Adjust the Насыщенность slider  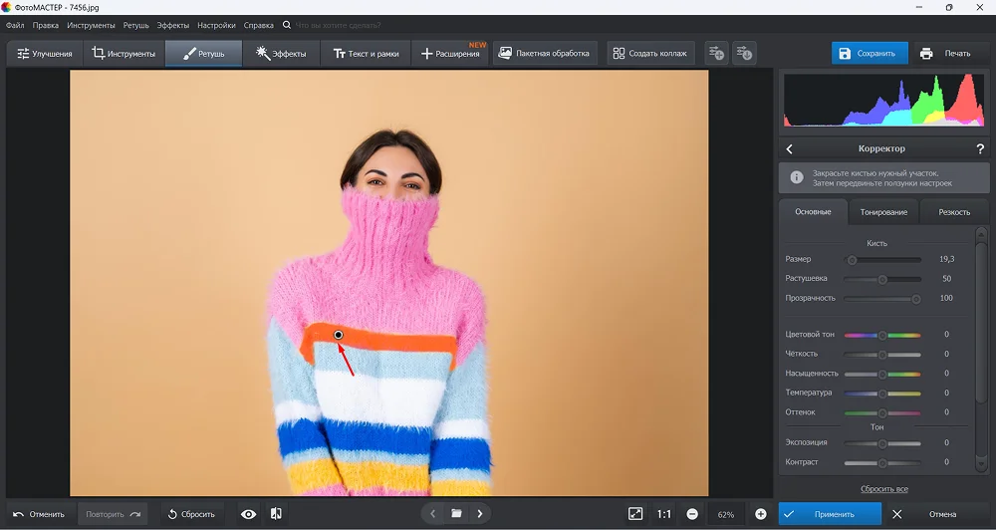(882, 375)
